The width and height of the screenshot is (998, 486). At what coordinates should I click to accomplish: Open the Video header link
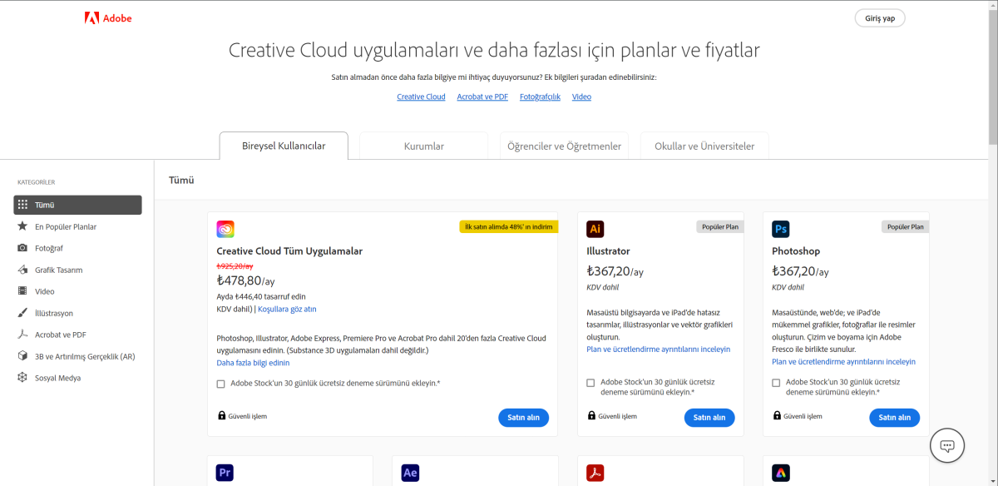click(581, 97)
